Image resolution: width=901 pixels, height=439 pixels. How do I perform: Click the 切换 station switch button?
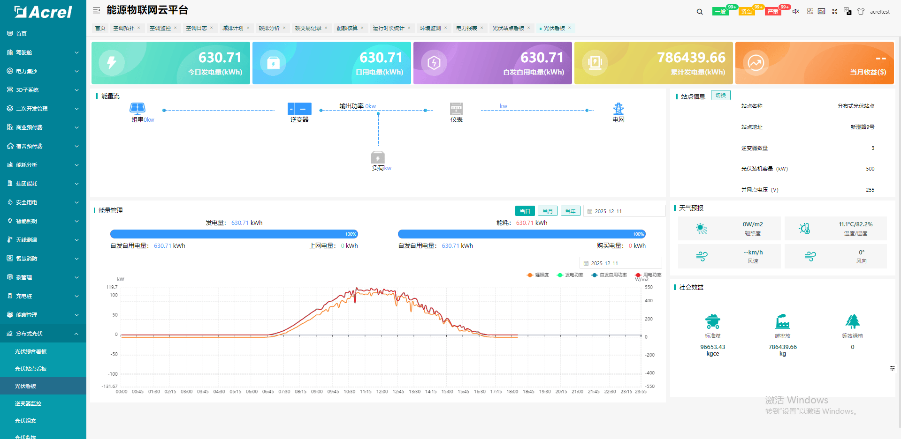pyautogui.click(x=720, y=96)
